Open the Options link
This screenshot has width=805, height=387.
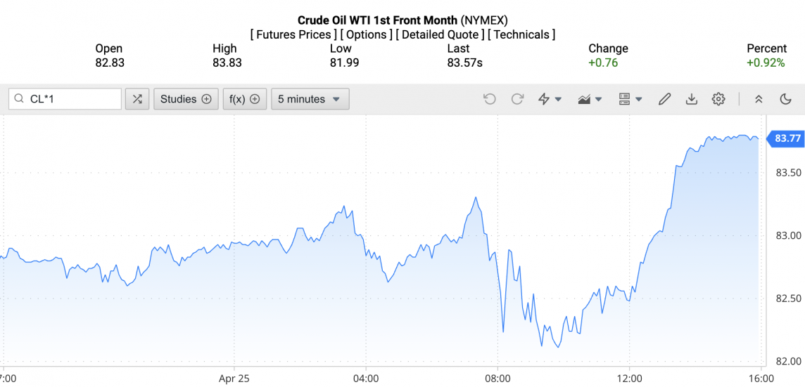tap(367, 35)
